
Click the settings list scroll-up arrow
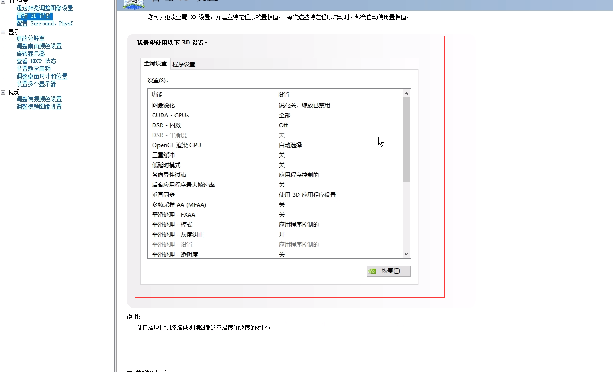coord(406,94)
